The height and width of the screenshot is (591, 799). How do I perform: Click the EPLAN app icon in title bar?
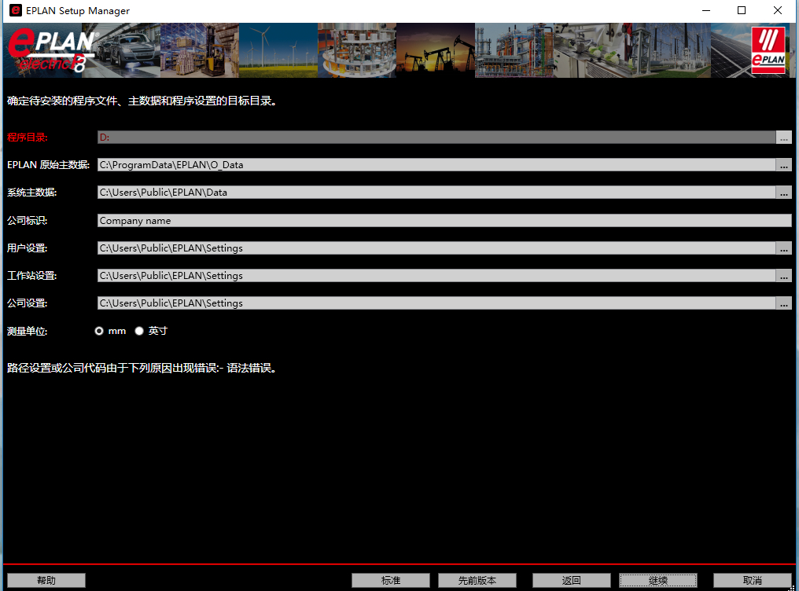(16, 10)
